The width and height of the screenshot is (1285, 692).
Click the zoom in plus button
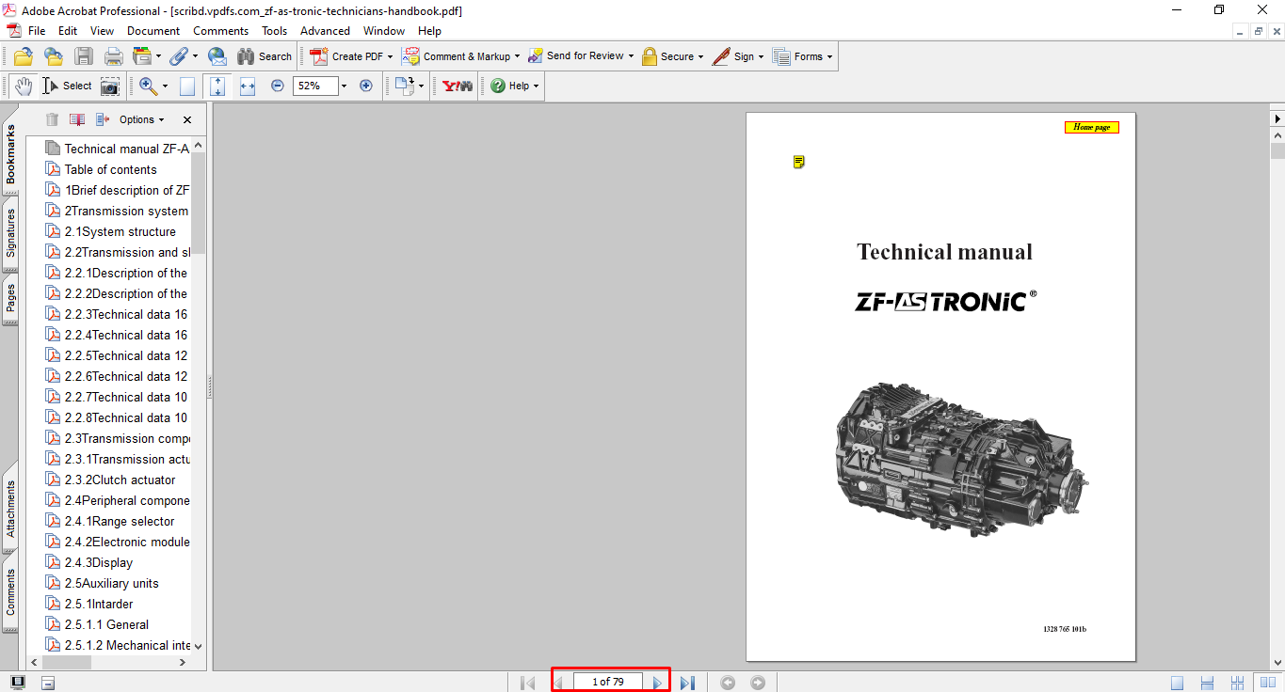(x=366, y=86)
